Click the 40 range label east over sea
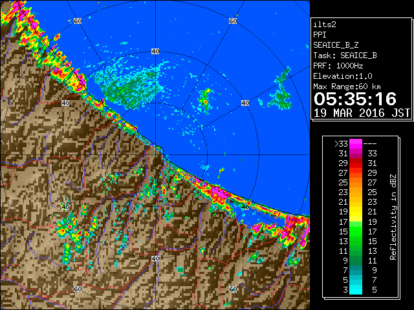This screenshot has width=414, height=310. click(245, 103)
